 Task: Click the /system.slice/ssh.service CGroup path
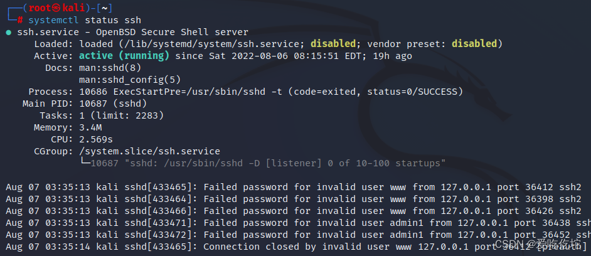click(149, 151)
